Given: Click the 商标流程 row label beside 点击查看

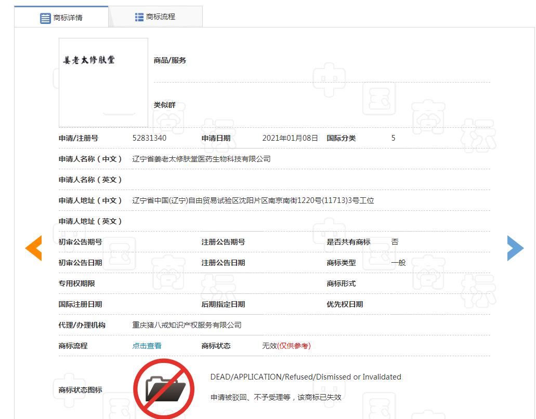Looking at the screenshot, I should click(x=73, y=346).
